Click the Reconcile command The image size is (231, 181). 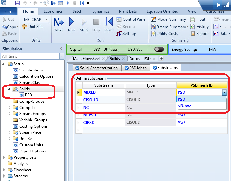(x=128, y=27)
